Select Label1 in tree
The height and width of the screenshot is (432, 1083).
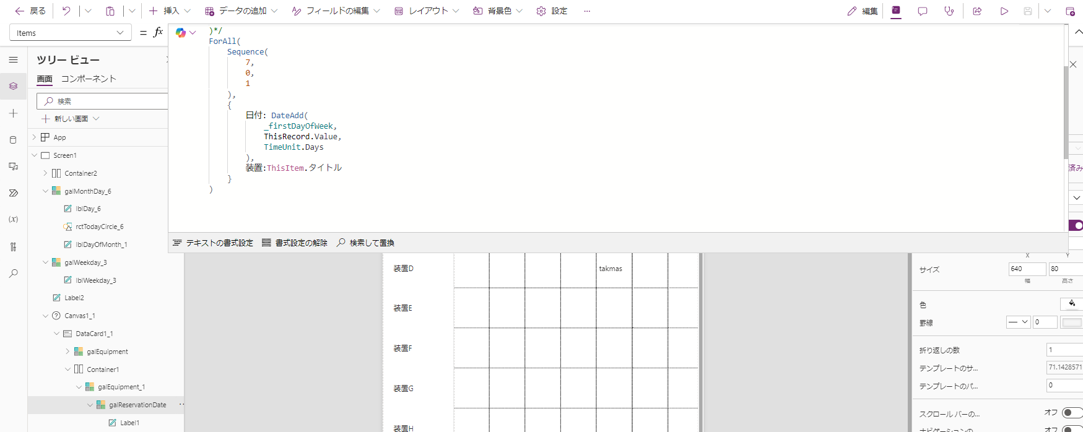129,423
